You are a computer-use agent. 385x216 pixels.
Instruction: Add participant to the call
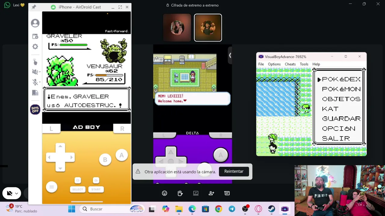coord(211,193)
